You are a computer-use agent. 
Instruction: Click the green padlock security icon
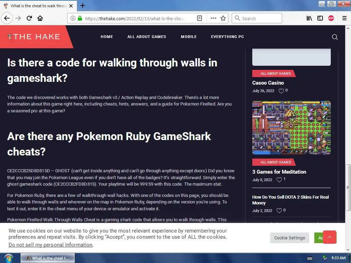[x=80, y=18]
